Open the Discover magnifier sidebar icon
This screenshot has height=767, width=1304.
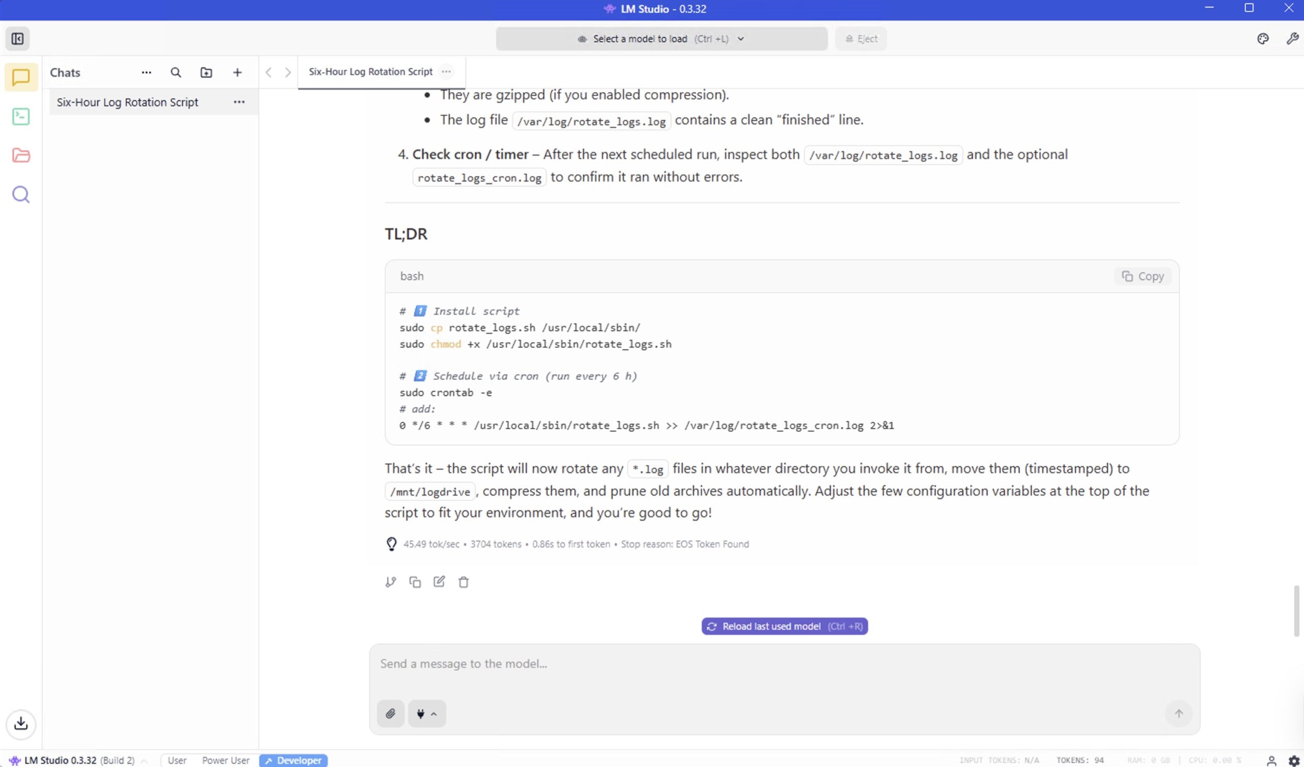21,195
